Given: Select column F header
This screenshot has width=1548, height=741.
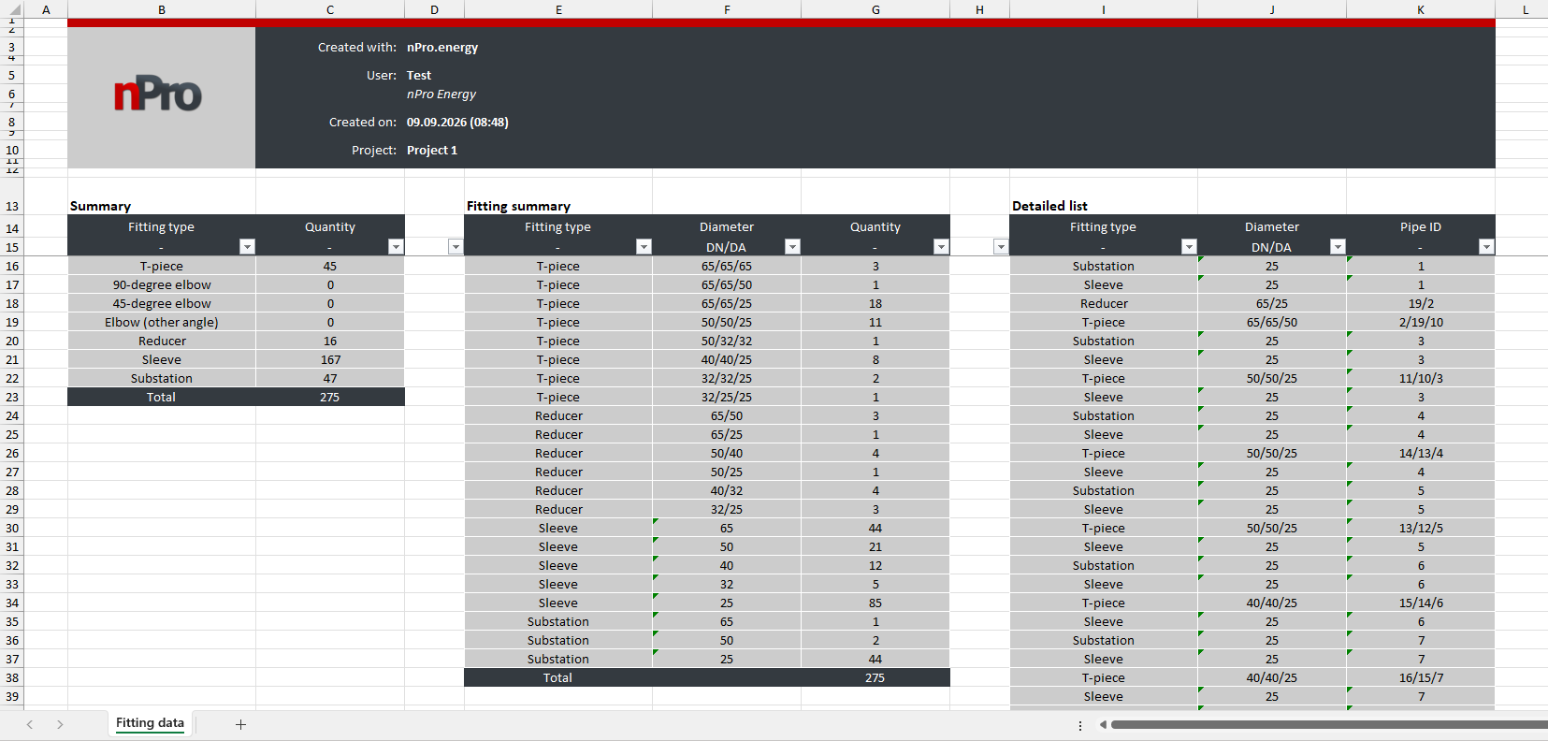Looking at the screenshot, I should 727,9.
